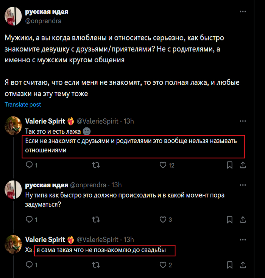This screenshot has width=265, height=278.
Task: Reply to the first Valerie Spirit comment
Action: tap(29, 165)
